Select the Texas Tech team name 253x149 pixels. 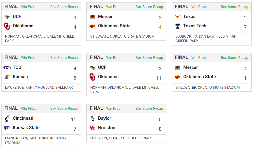[195, 26]
